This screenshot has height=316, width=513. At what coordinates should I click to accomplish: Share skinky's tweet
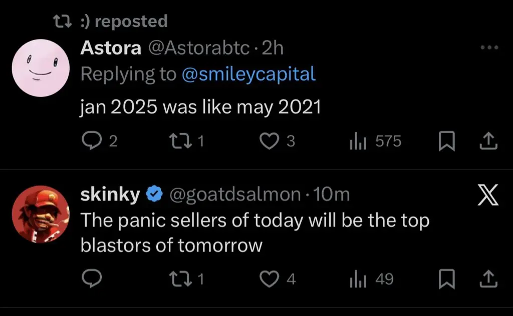point(488,279)
